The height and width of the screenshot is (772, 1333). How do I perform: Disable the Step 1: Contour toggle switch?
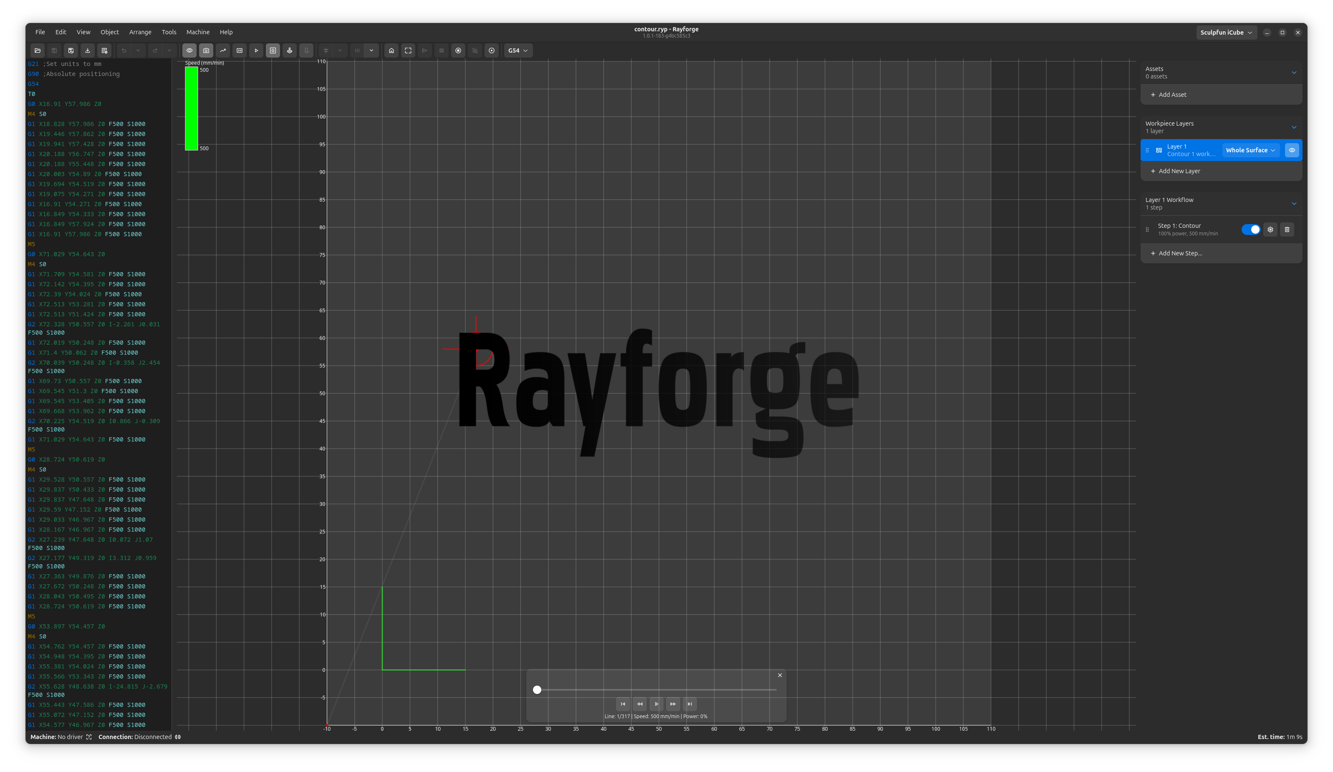pos(1252,230)
